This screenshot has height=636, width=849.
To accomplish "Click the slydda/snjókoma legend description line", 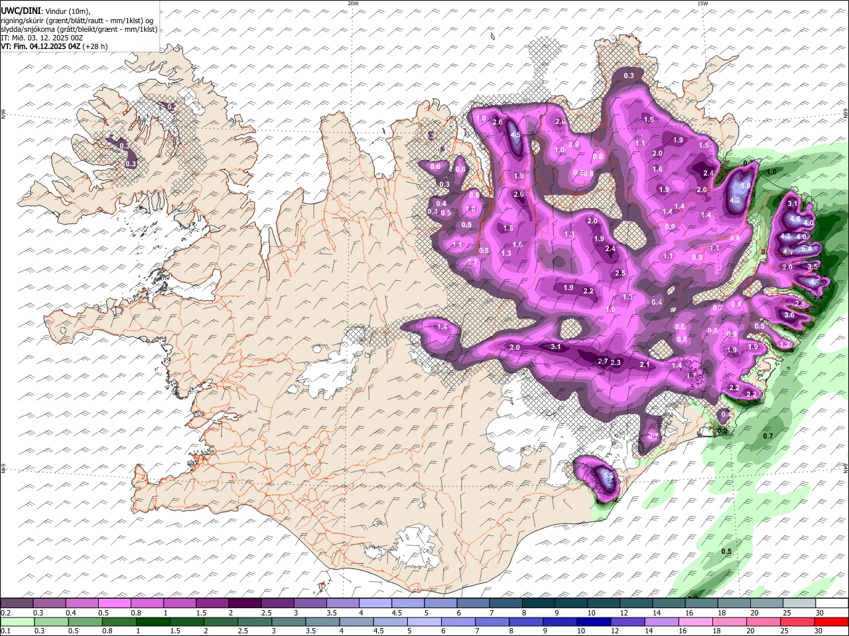I will [79, 29].
